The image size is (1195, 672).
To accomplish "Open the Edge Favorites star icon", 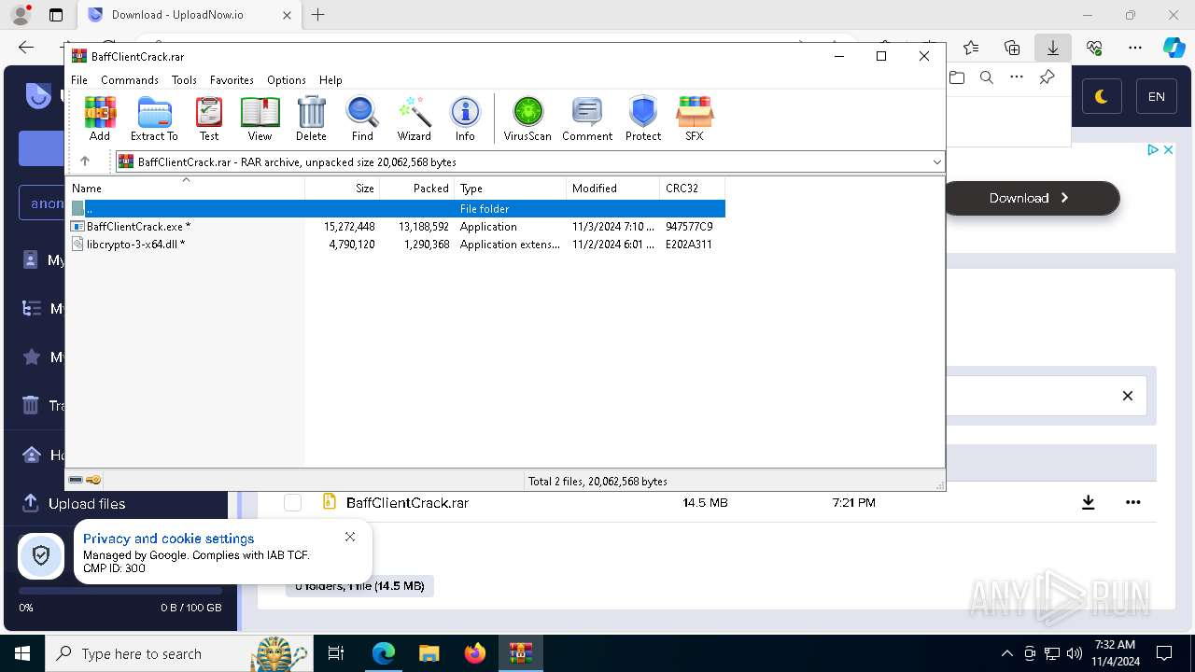I will pyautogui.click(x=971, y=48).
